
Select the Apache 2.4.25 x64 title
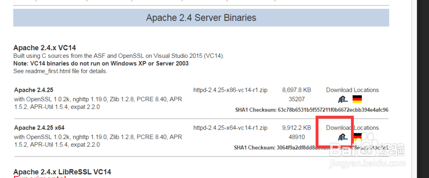[39, 128]
